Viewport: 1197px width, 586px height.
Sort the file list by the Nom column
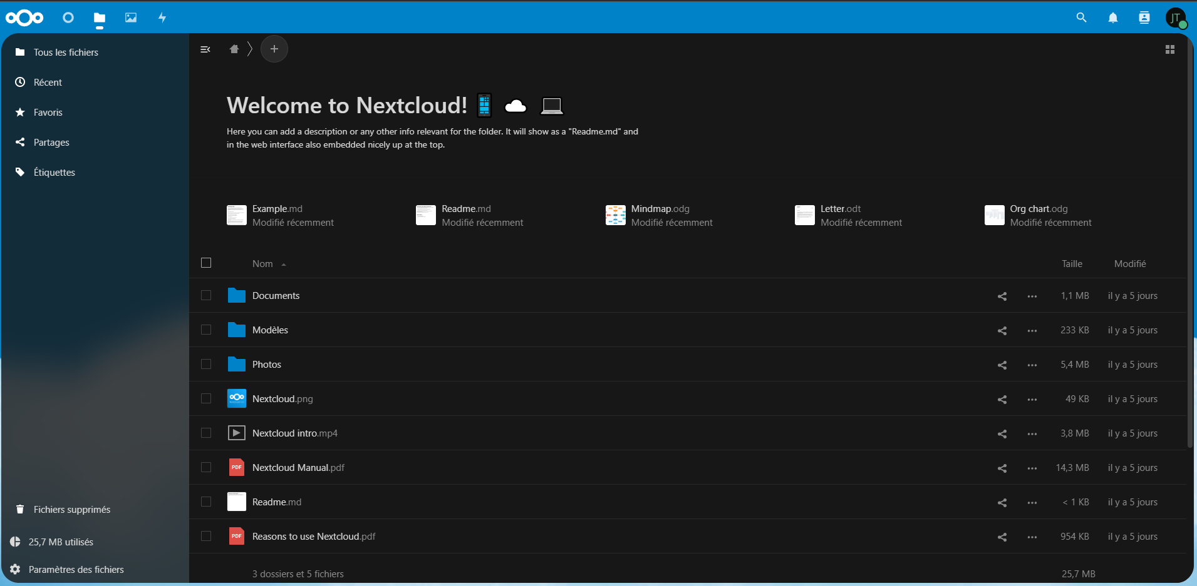(263, 264)
